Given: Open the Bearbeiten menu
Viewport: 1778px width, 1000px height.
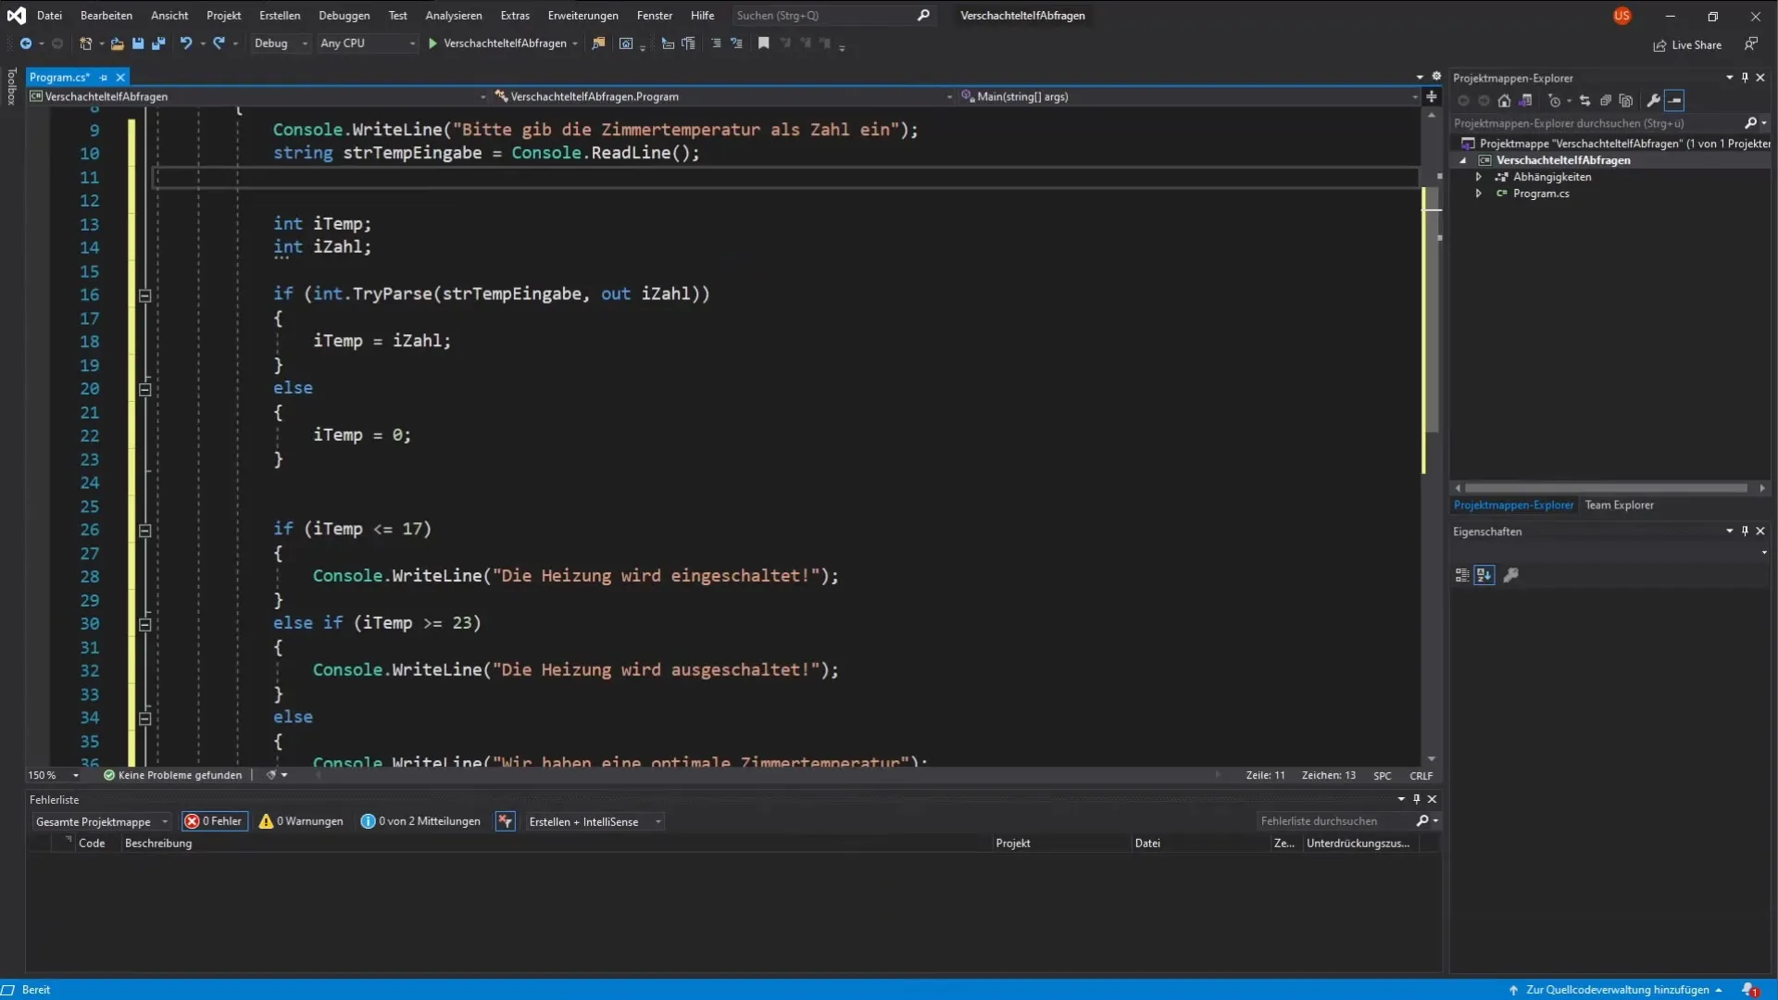Looking at the screenshot, I should click(x=106, y=16).
